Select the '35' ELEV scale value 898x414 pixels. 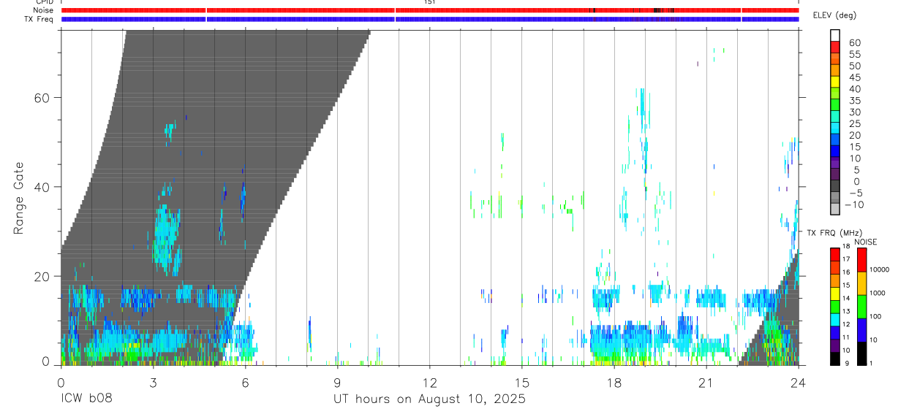(x=854, y=101)
